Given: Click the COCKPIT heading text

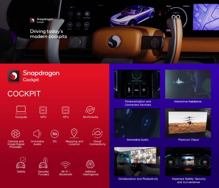Looking at the screenshot, I should coord(24,94).
